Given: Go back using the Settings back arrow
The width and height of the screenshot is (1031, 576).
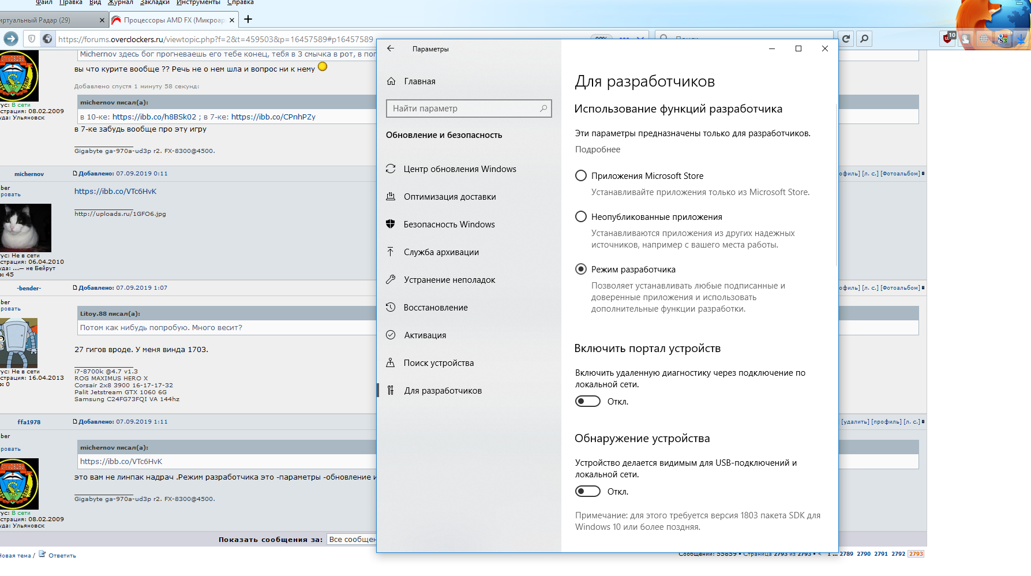Looking at the screenshot, I should pyautogui.click(x=391, y=48).
